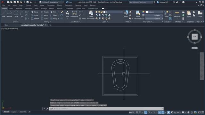The width and height of the screenshot is (205, 115).
Task: Add a new drawing tab with plus
Action: click(50, 25)
